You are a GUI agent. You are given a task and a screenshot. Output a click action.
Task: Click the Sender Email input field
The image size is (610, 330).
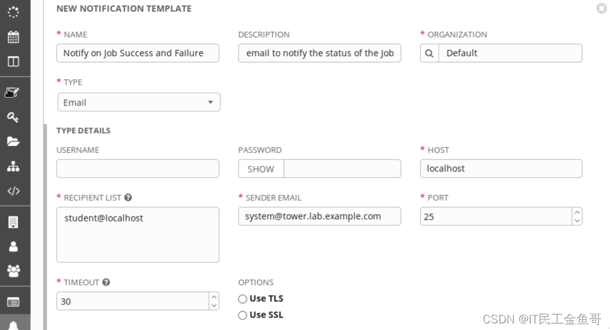point(319,216)
